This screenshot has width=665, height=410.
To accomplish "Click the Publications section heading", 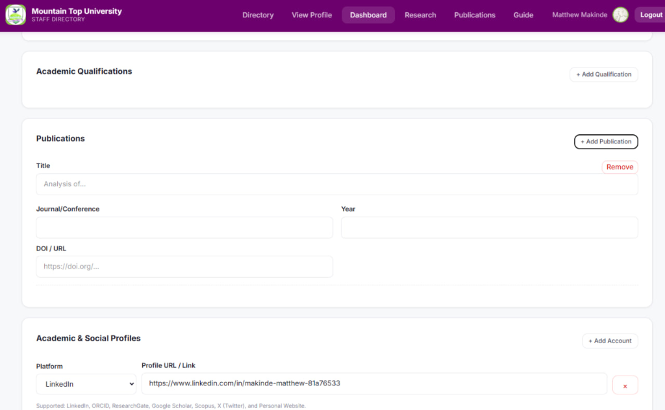I will [60, 138].
